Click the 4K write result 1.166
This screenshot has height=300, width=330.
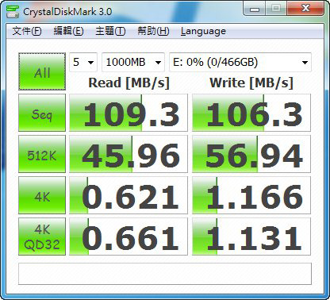[x=251, y=195]
